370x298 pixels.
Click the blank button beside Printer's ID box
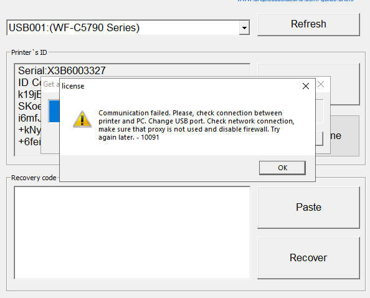[344, 71]
